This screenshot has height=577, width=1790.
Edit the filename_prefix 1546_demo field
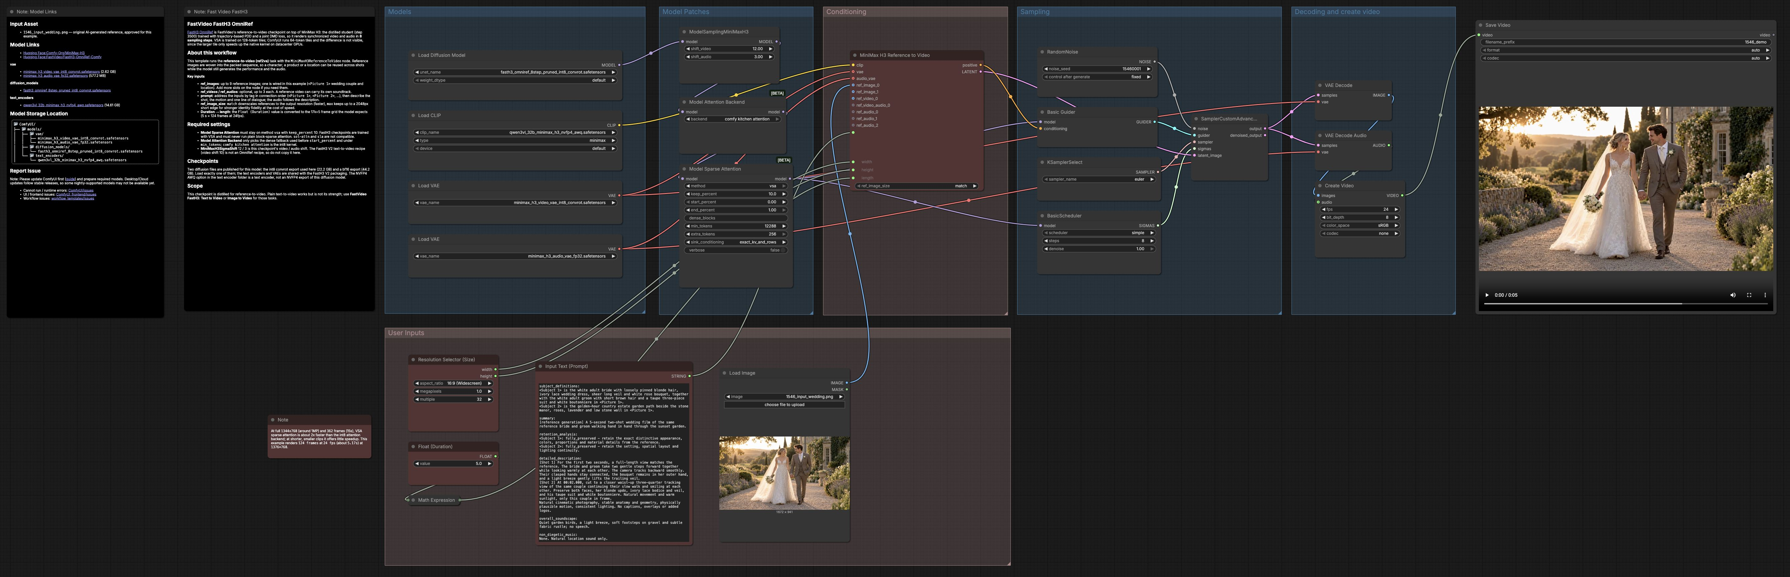click(1625, 42)
